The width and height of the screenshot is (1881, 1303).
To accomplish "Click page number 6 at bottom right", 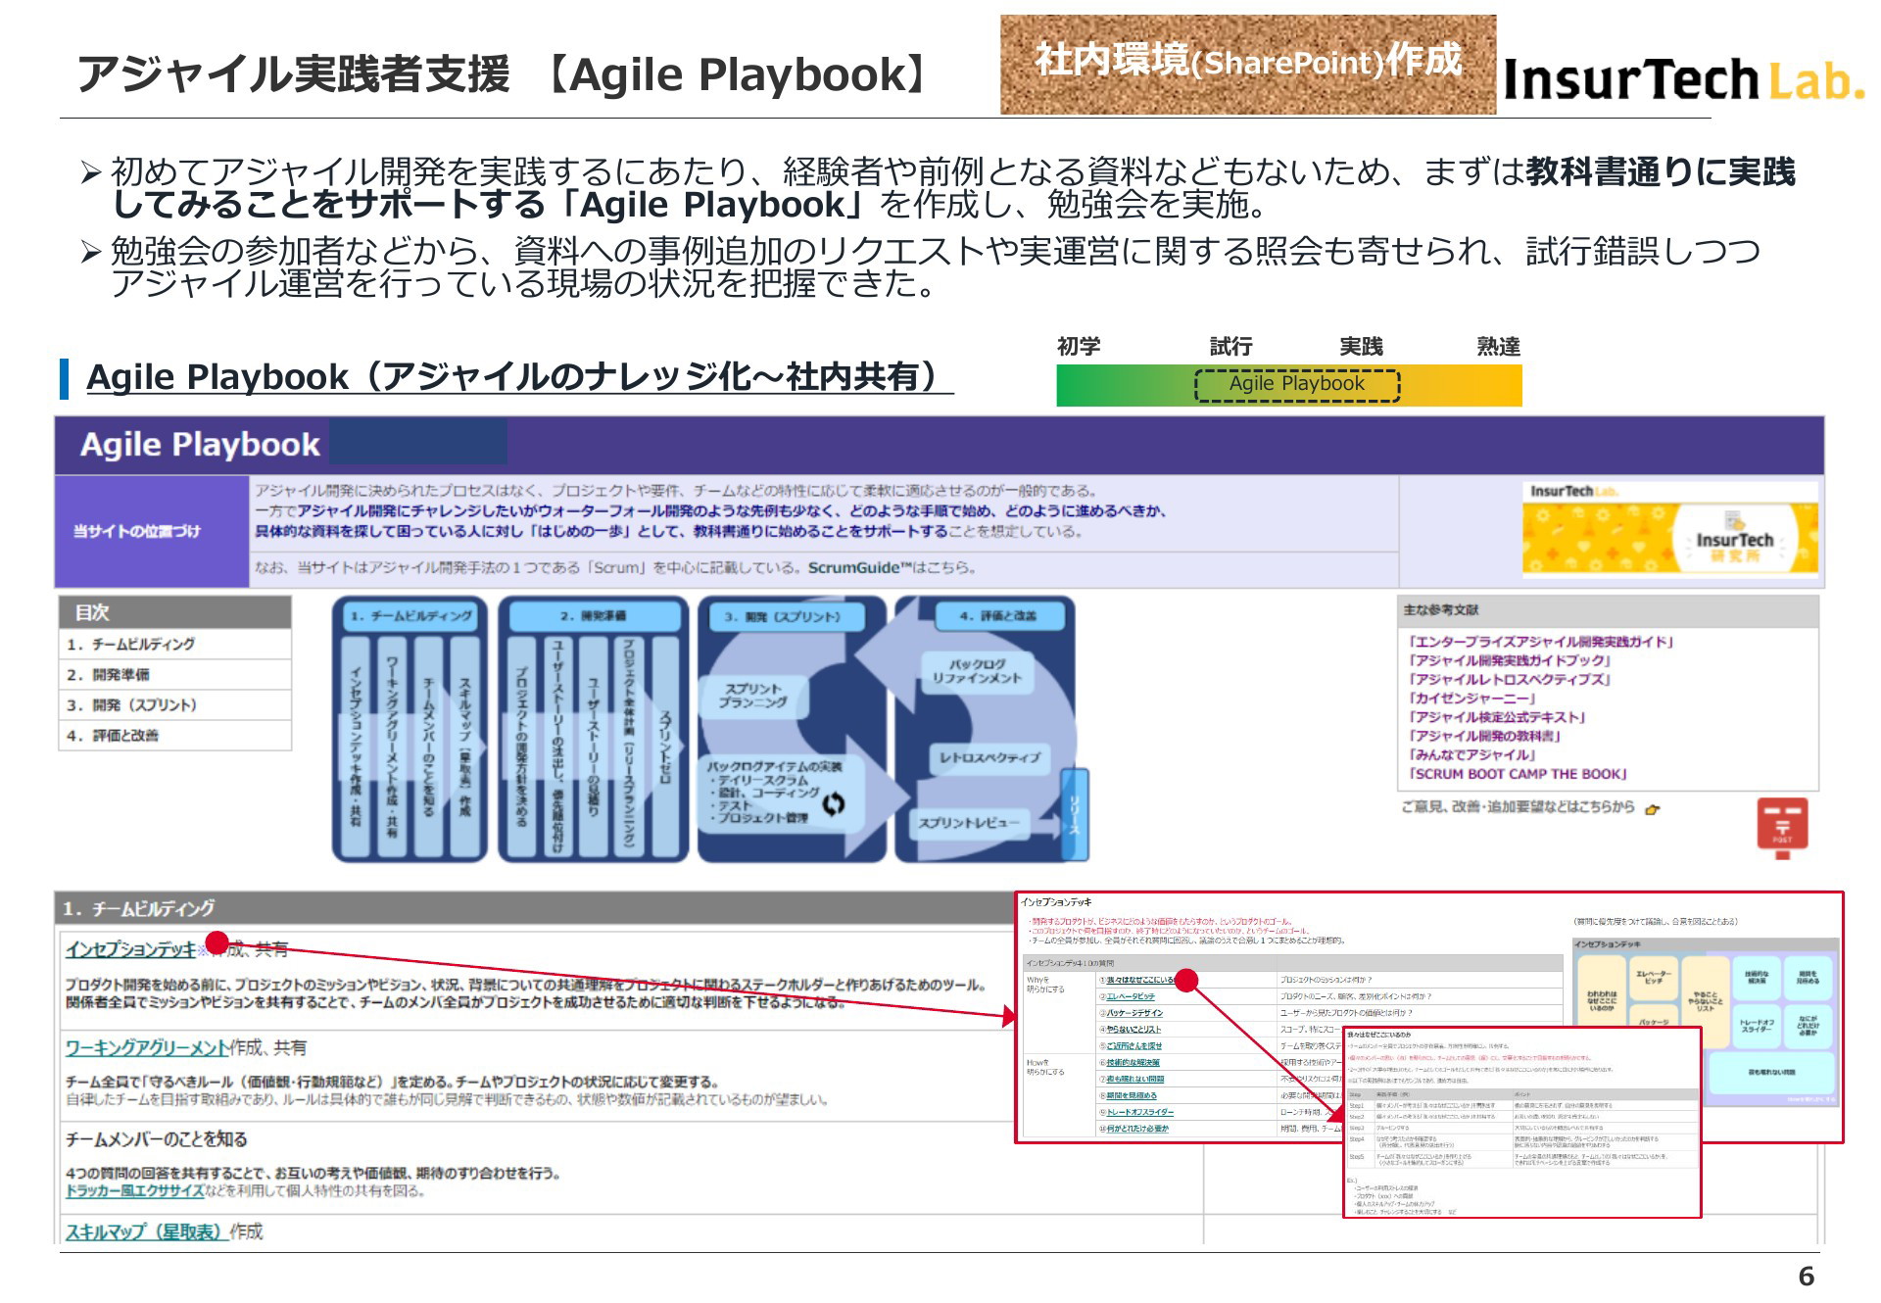I will click(x=1806, y=1276).
